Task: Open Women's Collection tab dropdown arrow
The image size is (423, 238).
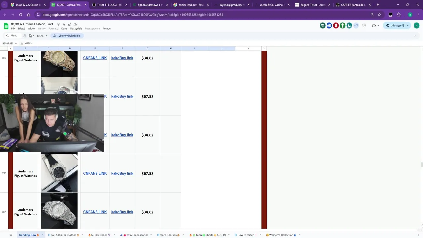Action: pyautogui.click(x=299, y=235)
